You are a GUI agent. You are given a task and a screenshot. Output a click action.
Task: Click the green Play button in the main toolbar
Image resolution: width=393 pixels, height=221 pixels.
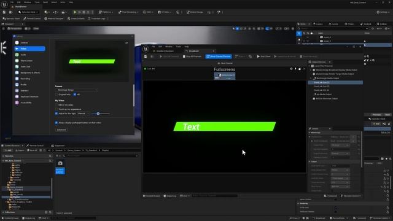point(75,12)
